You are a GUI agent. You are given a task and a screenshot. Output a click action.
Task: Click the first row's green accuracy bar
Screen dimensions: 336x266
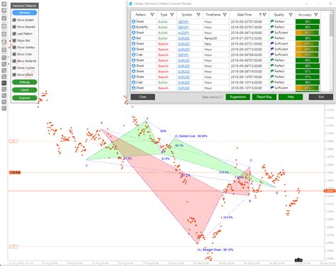tap(308, 21)
